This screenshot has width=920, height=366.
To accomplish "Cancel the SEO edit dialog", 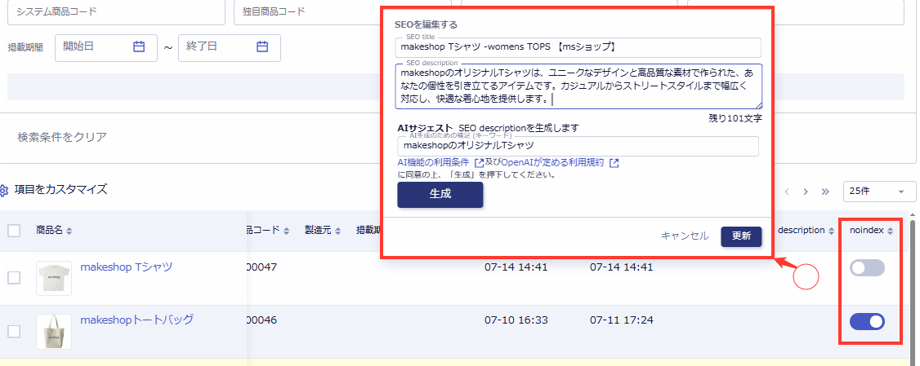I will pos(685,236).
